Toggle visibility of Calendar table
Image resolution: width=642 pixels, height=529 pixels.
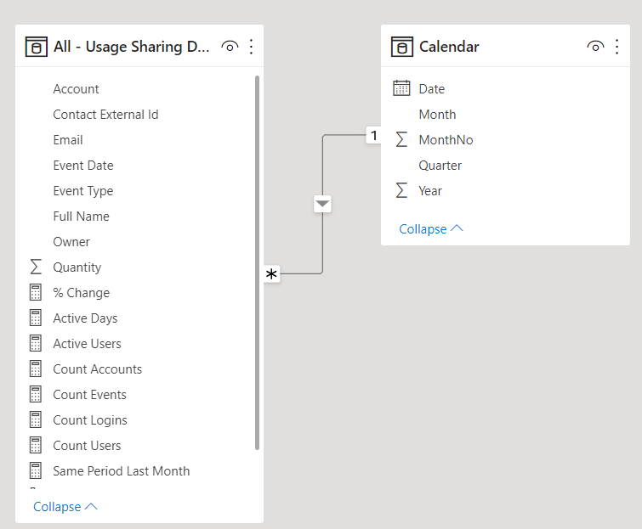point(595,47)
